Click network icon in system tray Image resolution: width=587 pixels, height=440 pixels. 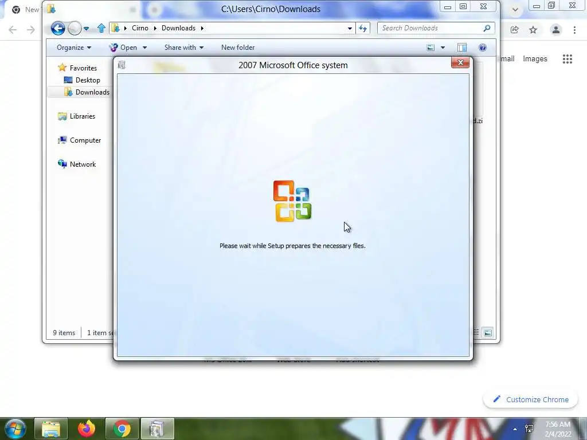click(529, 429)
